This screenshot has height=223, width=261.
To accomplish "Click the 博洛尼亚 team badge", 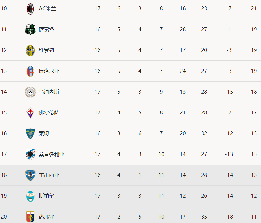I will pos(30,71).
